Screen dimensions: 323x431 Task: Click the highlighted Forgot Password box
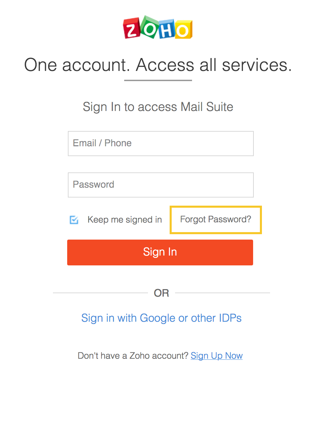coord(215,220)
